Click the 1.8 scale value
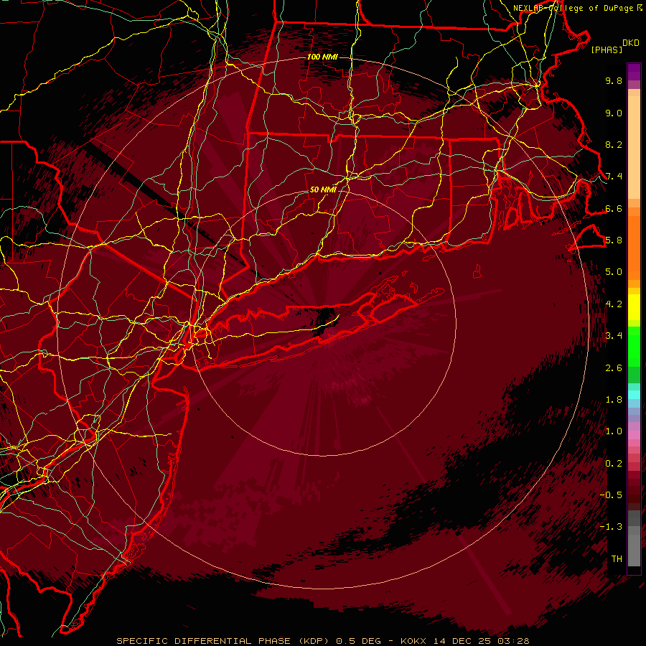Screen dimensions: 646x646 click(614, 400)
